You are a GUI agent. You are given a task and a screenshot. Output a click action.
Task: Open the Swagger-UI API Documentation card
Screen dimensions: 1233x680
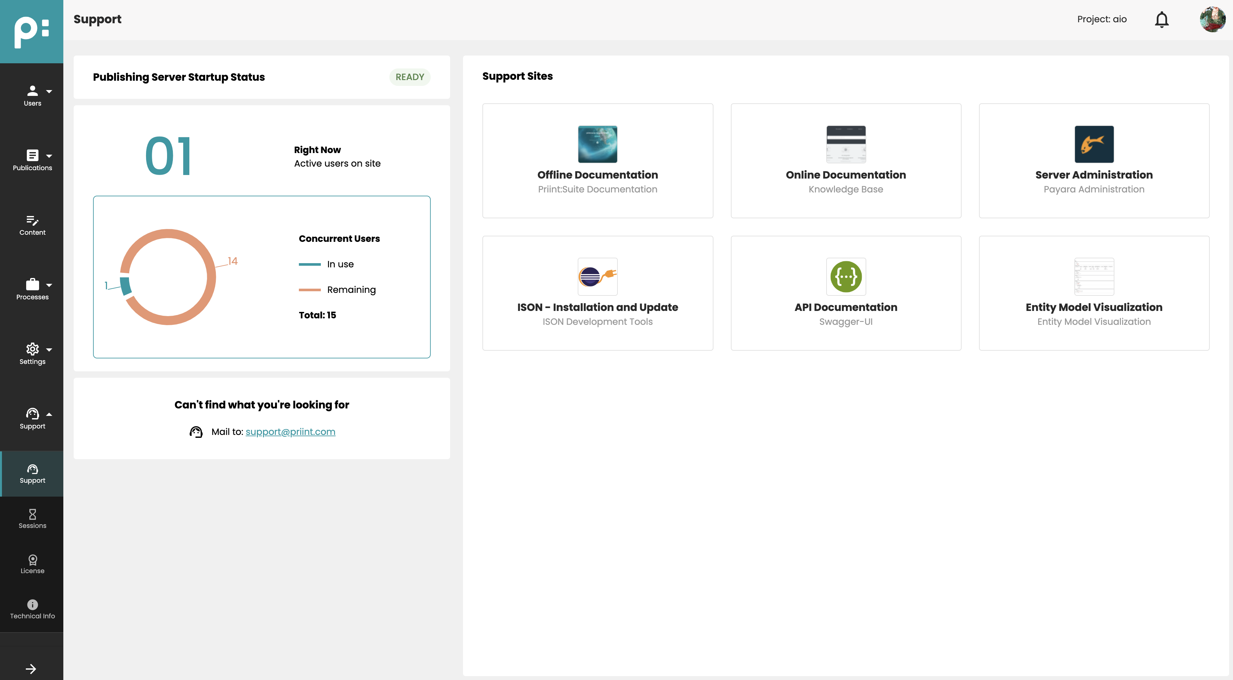tap(845, 293)
